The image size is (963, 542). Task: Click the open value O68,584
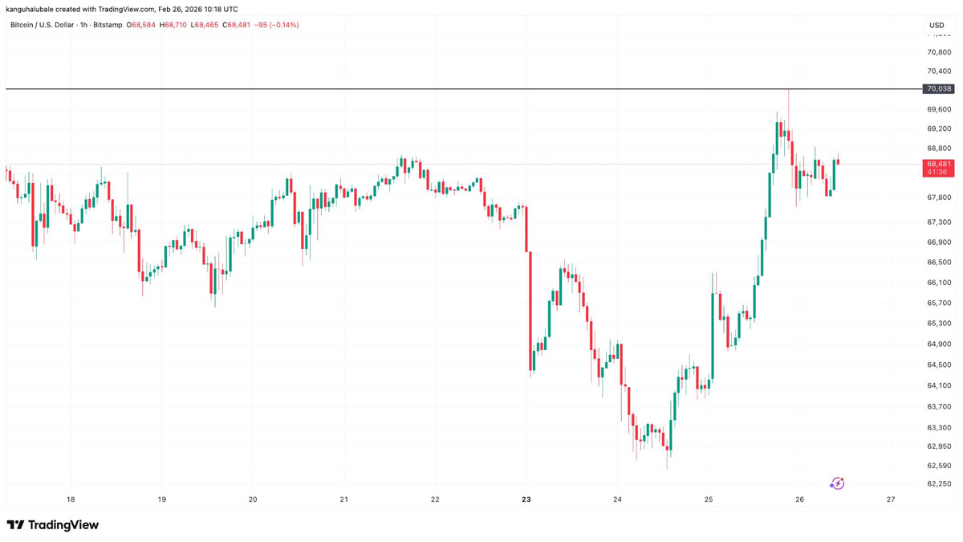click(140, 25)
